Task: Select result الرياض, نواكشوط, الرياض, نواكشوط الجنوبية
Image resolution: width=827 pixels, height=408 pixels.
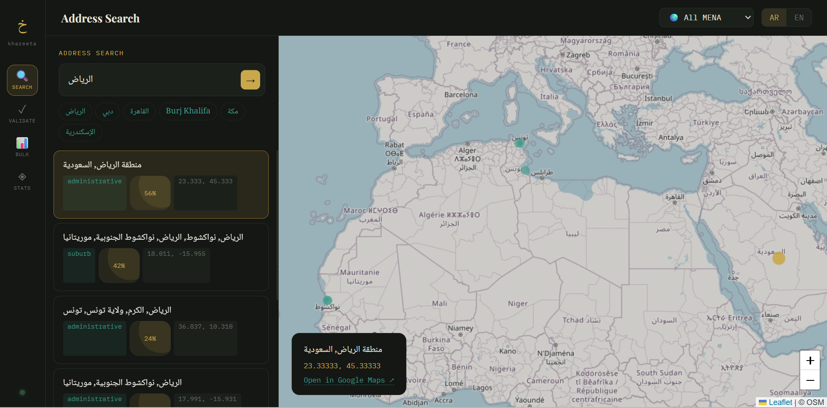Action: pos(161,257)
